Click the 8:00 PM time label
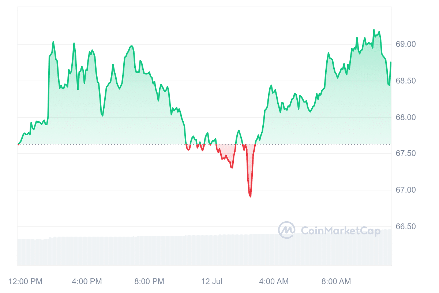 pyautogui.click(x=149, y=281)
